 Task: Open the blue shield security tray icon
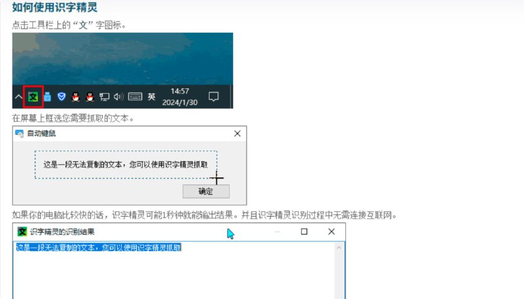coord(62,97)
